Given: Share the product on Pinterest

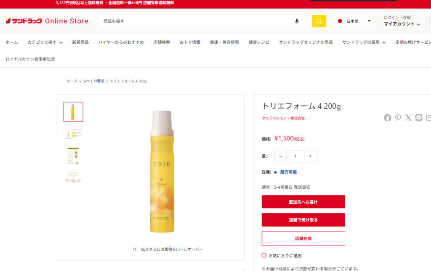Looking at the screenshot, I should [x=398, y=118].
